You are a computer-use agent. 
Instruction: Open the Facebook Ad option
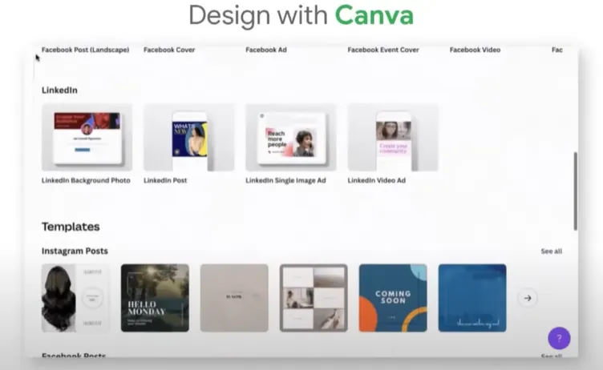pos(266,50)
